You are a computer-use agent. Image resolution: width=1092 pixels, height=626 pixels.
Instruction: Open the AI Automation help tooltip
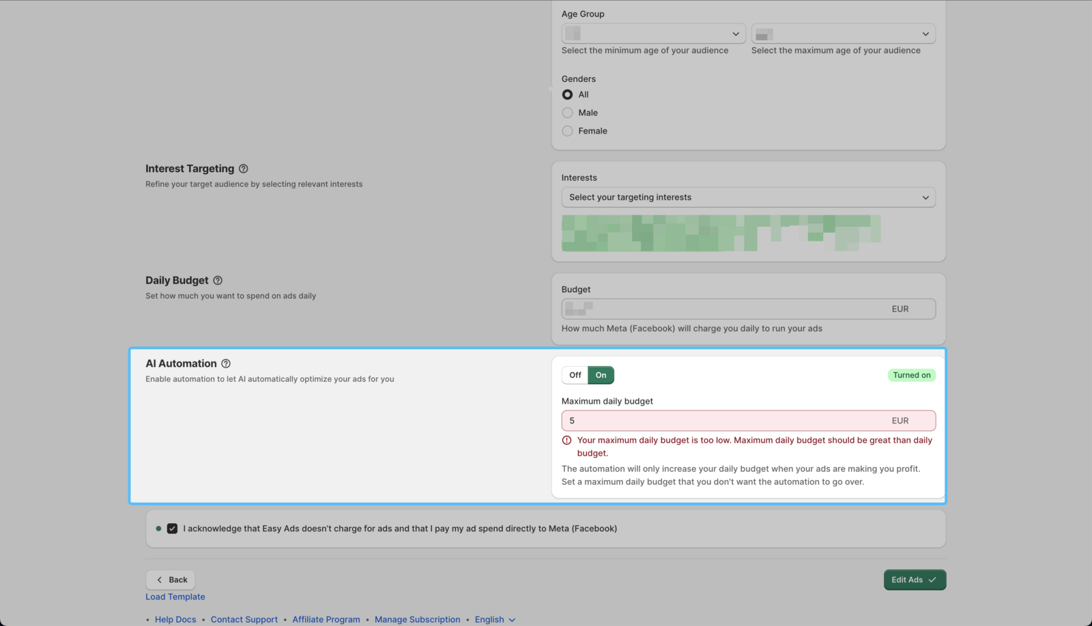click(x=226, y=363)
